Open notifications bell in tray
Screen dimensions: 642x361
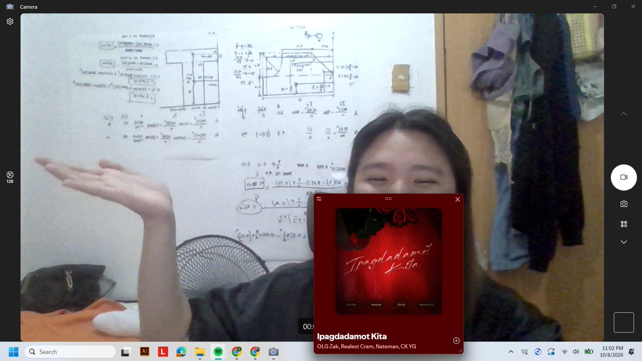tap(632, 352)
